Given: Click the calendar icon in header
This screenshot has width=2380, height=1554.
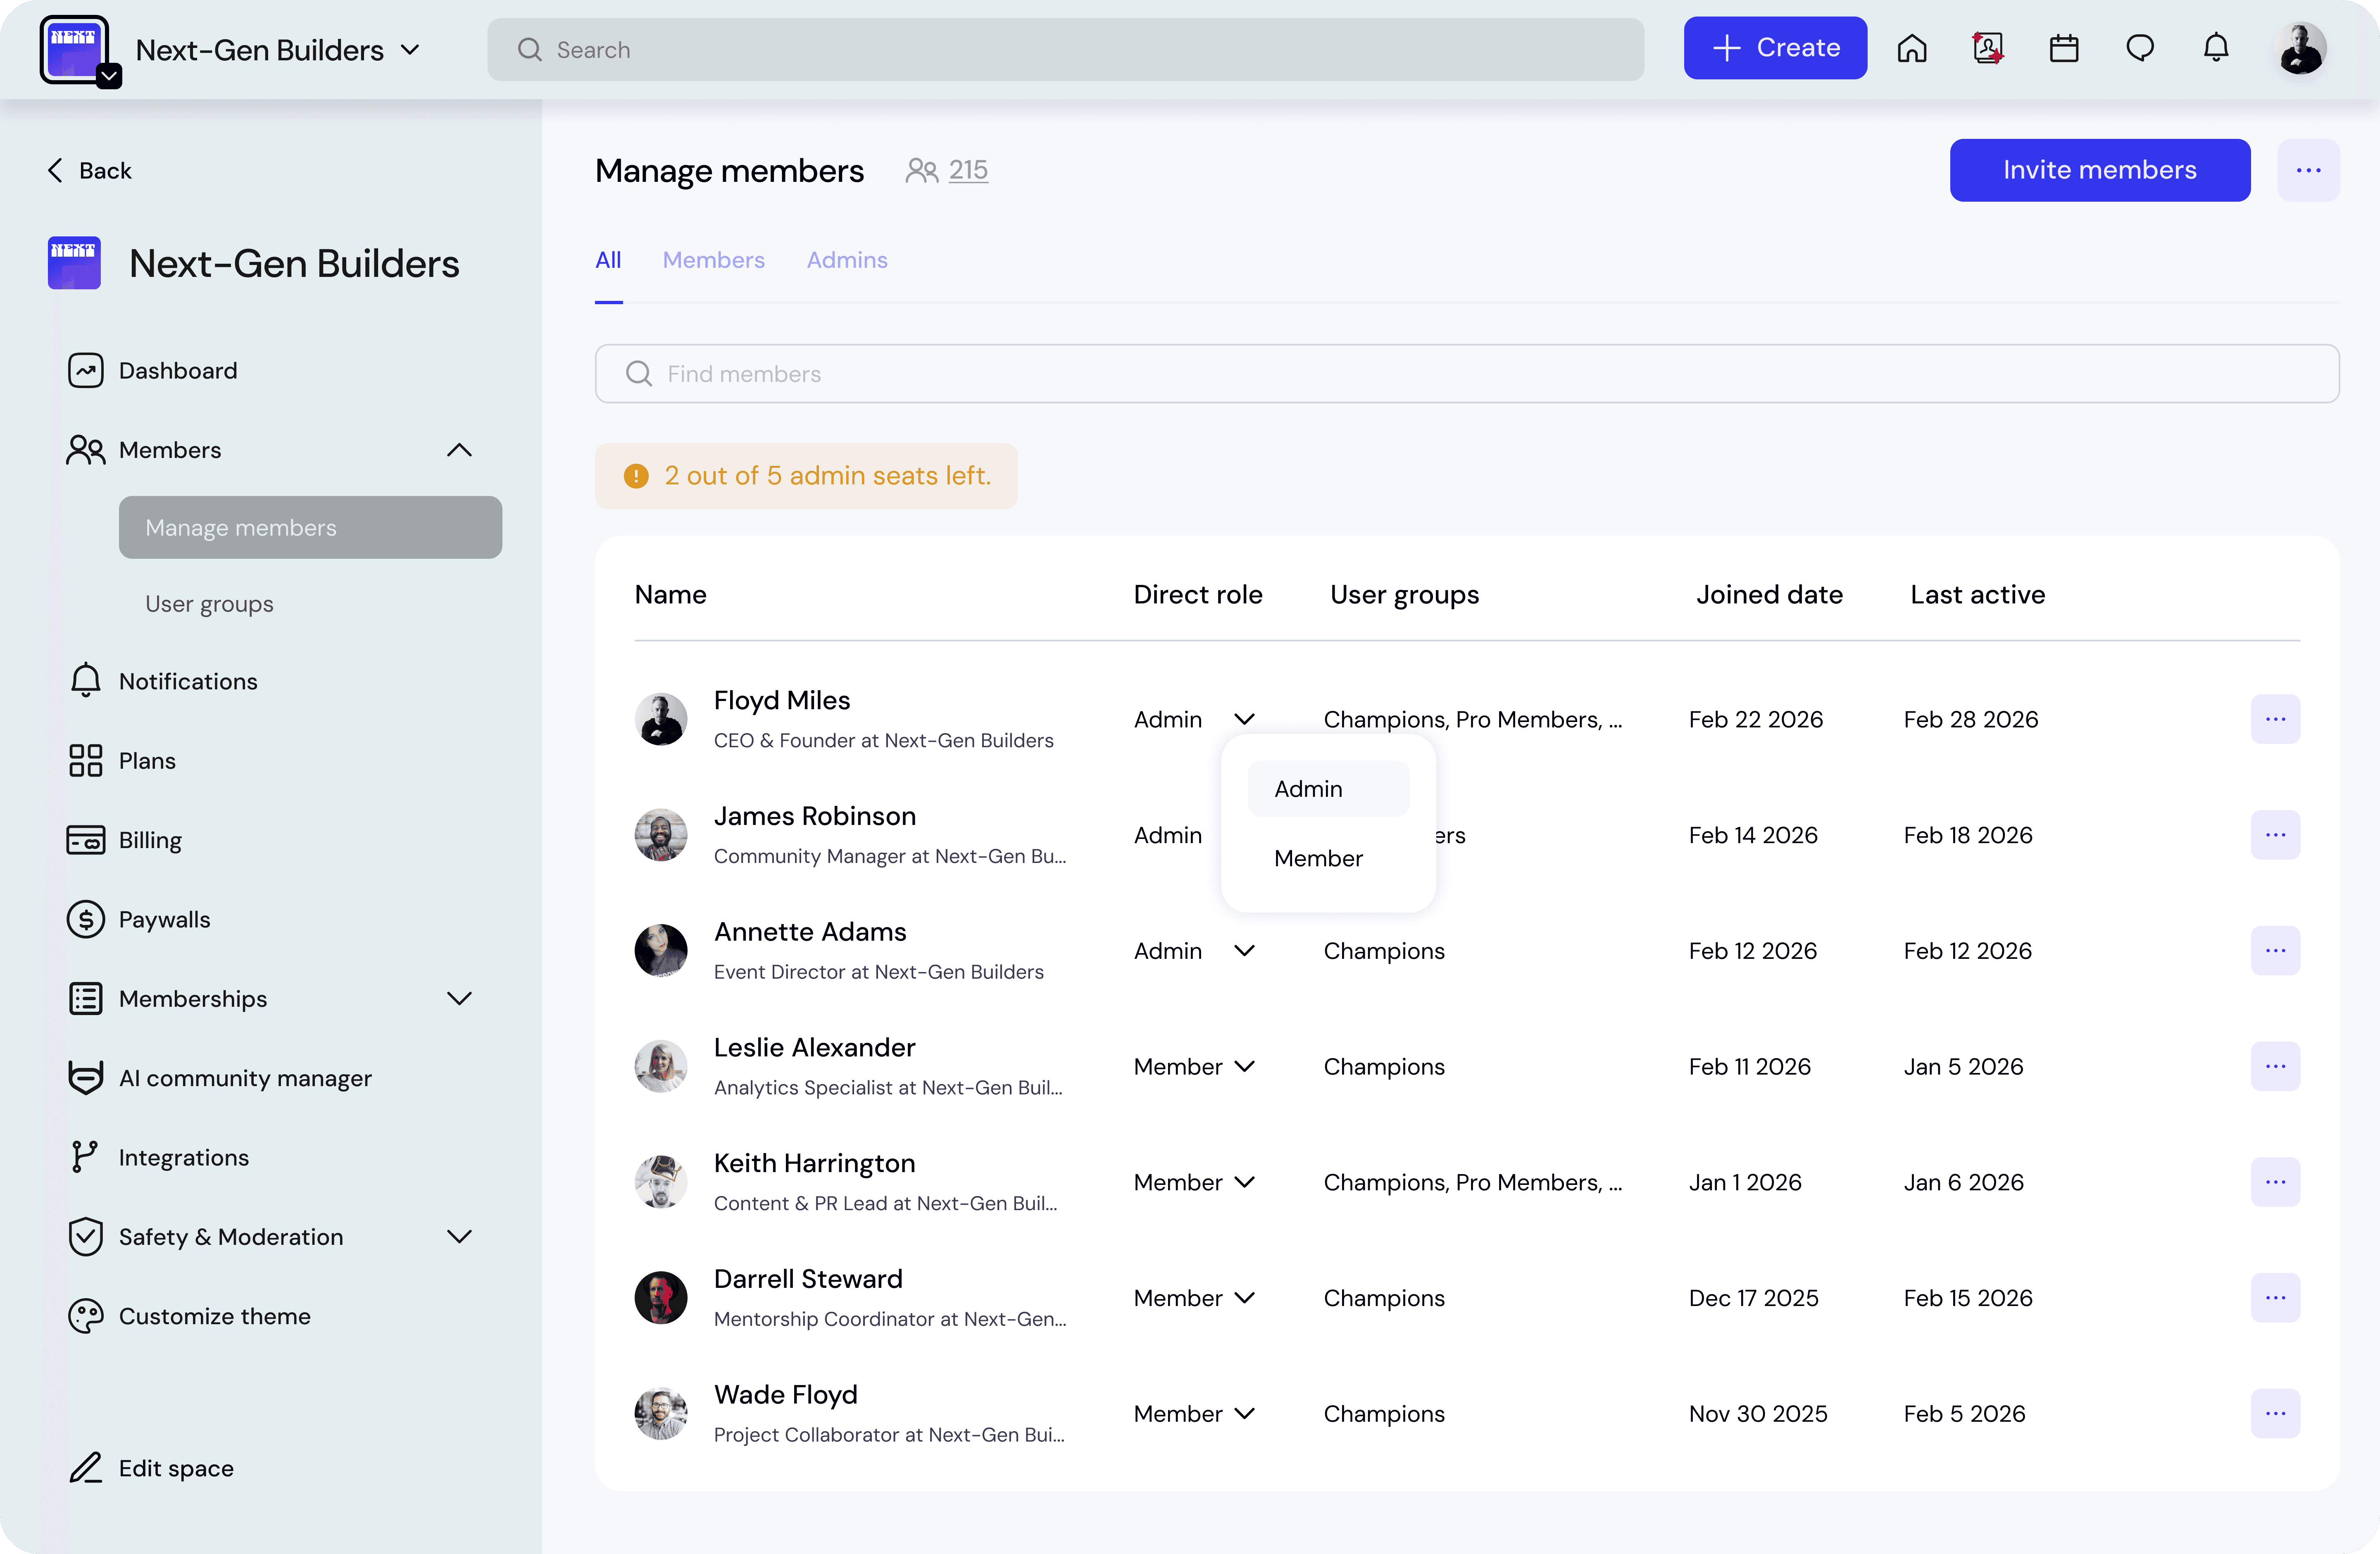Looking at the screenshot, I should 2063,48.
